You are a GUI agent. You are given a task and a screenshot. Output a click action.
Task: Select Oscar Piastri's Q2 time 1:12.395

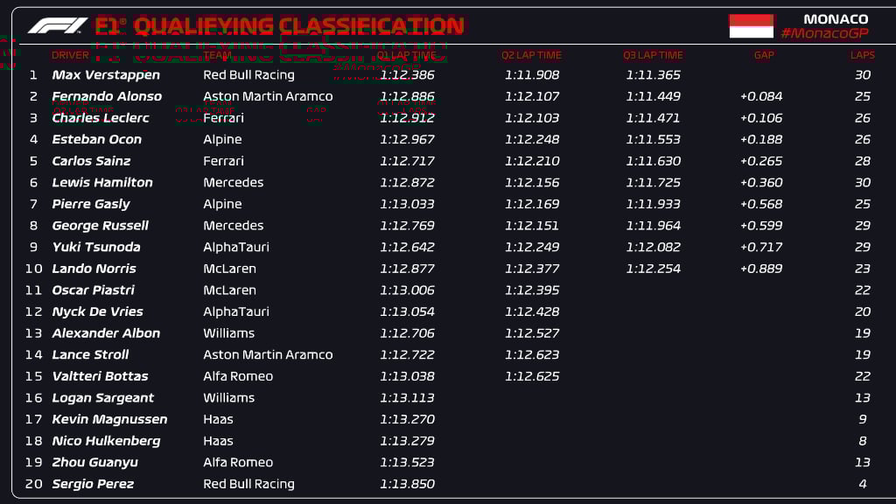[532, 290]
